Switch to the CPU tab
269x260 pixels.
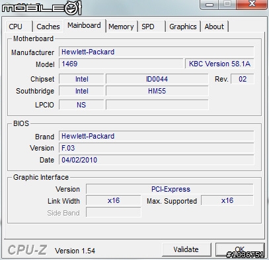point(19,27)
